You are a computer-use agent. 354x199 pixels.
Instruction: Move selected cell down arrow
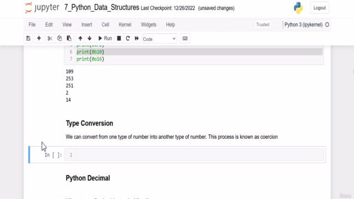(x=90, y=39)
